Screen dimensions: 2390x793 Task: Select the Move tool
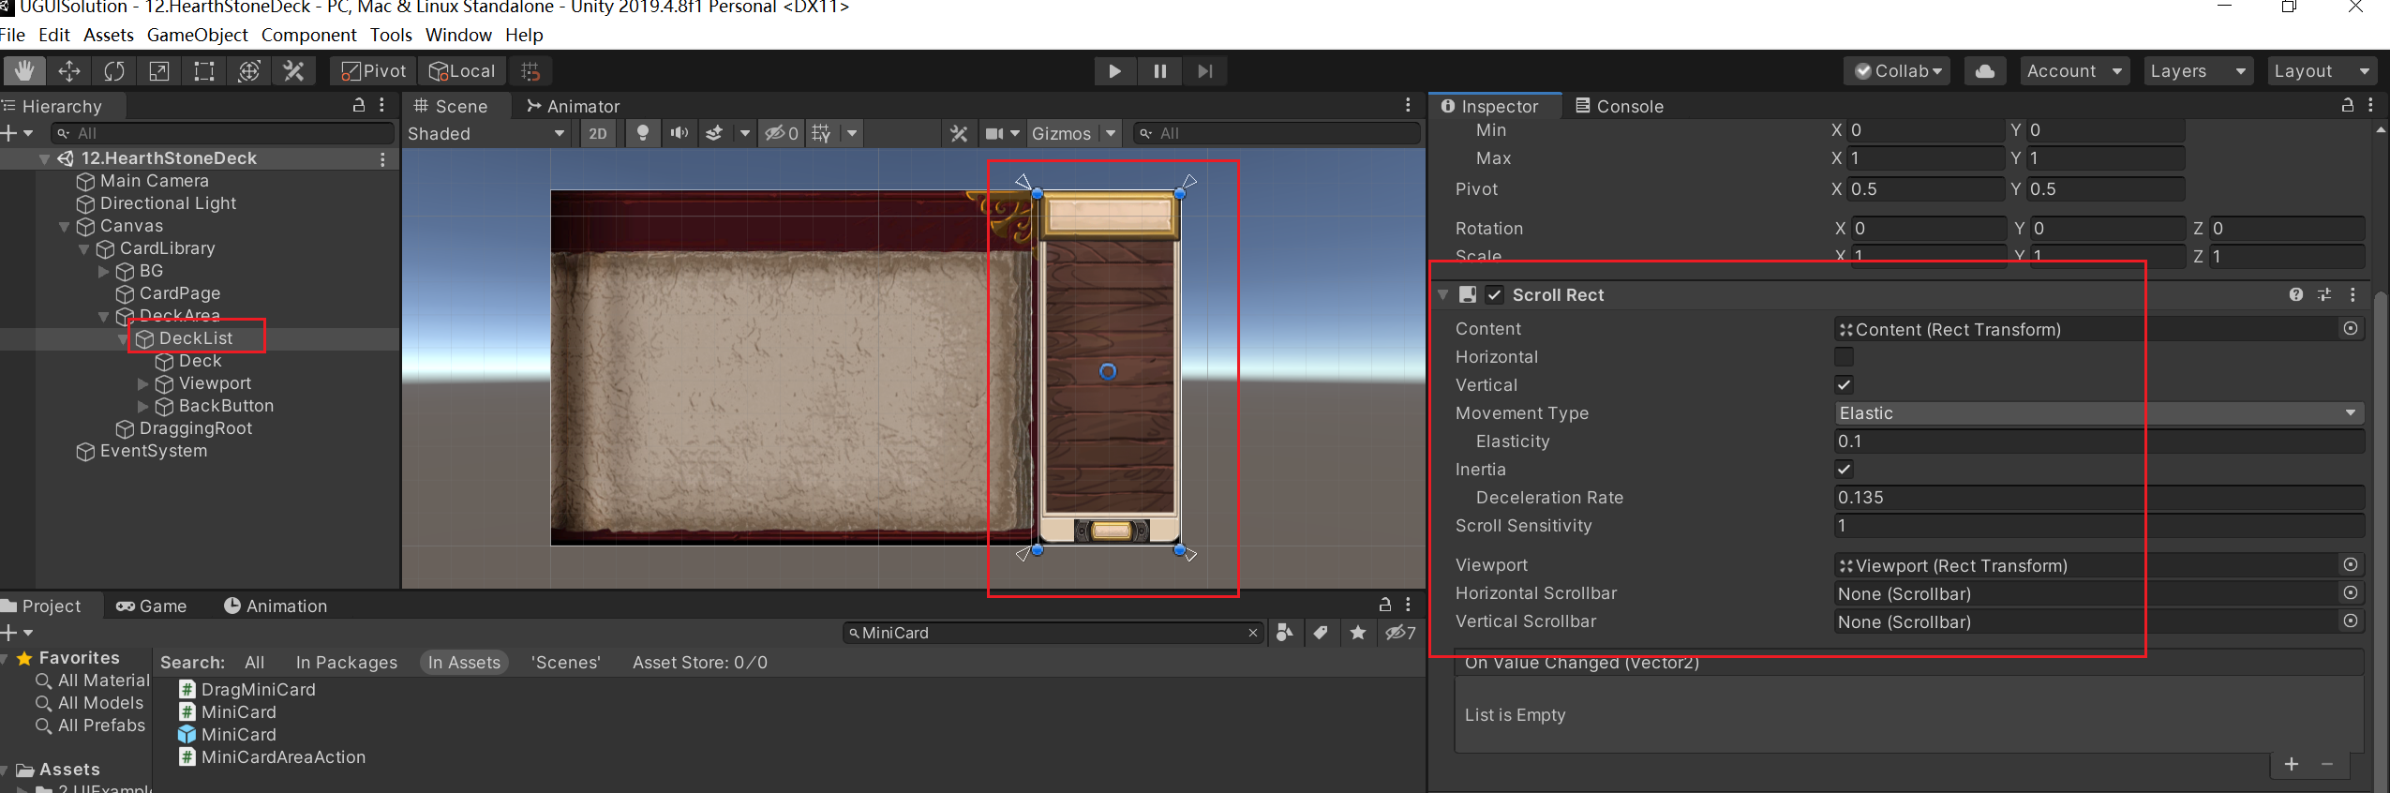(x=69, y=71)
